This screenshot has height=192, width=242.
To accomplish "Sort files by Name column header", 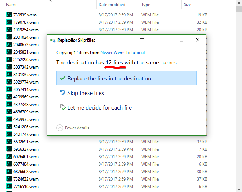I will pos(12,5).
